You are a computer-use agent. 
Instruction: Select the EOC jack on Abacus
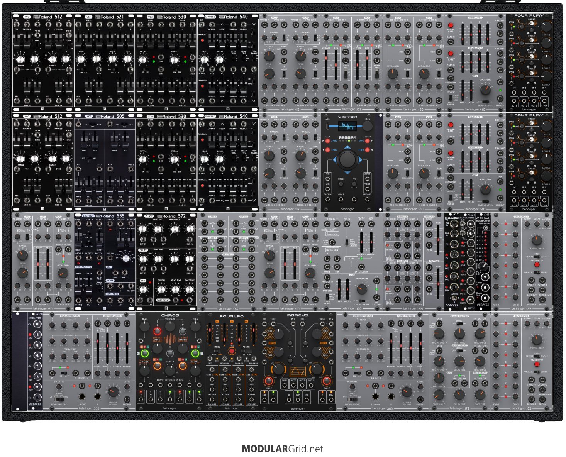331,401
